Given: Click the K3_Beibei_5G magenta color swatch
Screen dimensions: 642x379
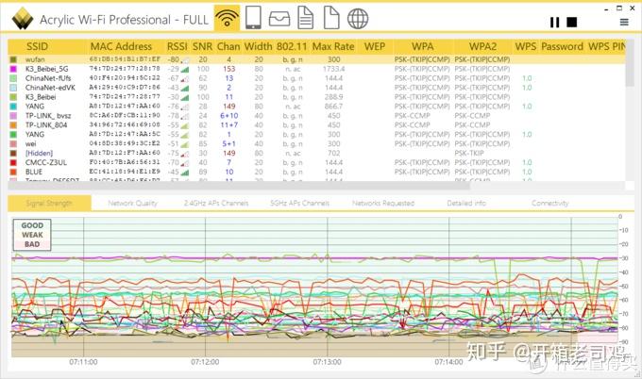Looking at the screenshot, I should tap(13, 69).
